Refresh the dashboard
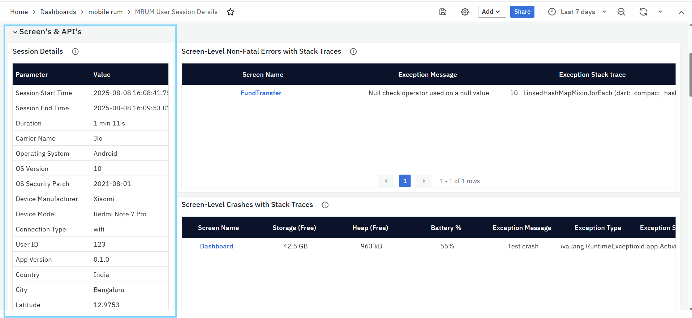Screen dimensions: 692x318 click(643, 12)
